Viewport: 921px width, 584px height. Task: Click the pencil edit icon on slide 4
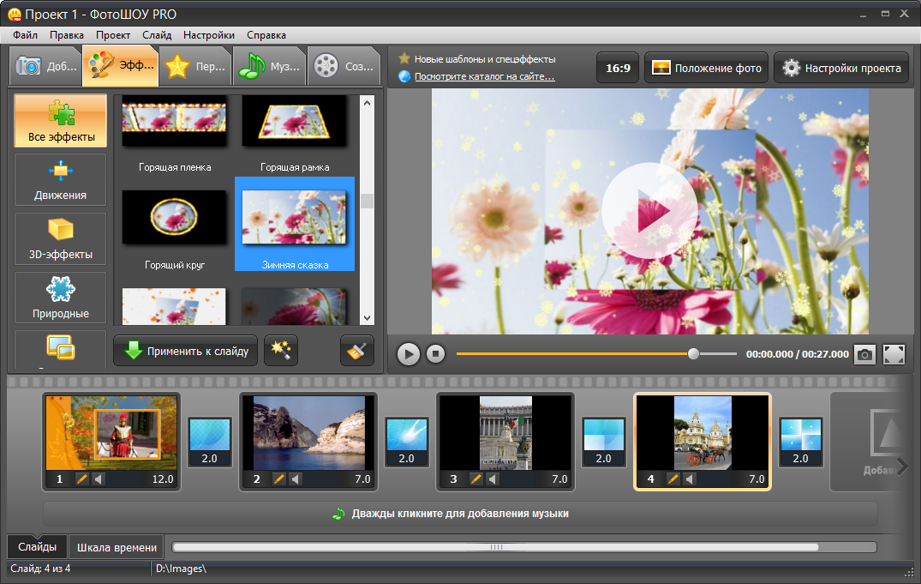tap(673, 479)
